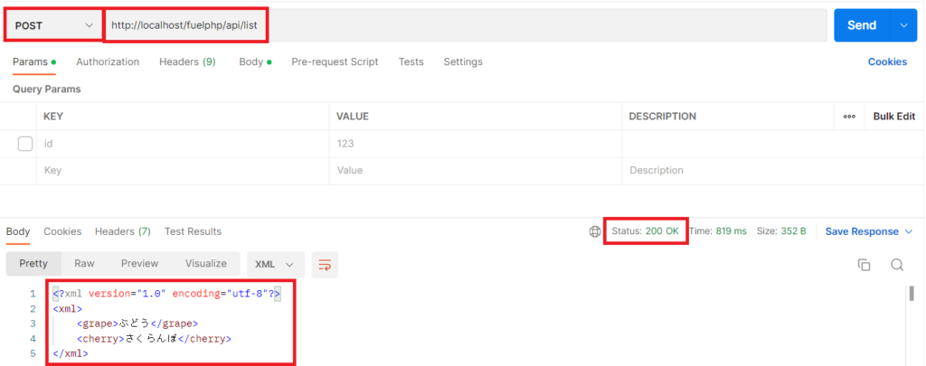Click the response pane vertical scrollbar
This screenshot has width=926, height=366.
(911, 296)
